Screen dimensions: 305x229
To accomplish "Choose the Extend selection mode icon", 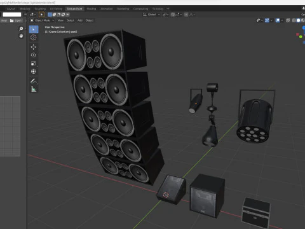I will coord(54,15).
